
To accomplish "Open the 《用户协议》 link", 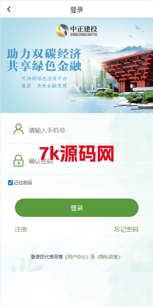I will 77,257.
